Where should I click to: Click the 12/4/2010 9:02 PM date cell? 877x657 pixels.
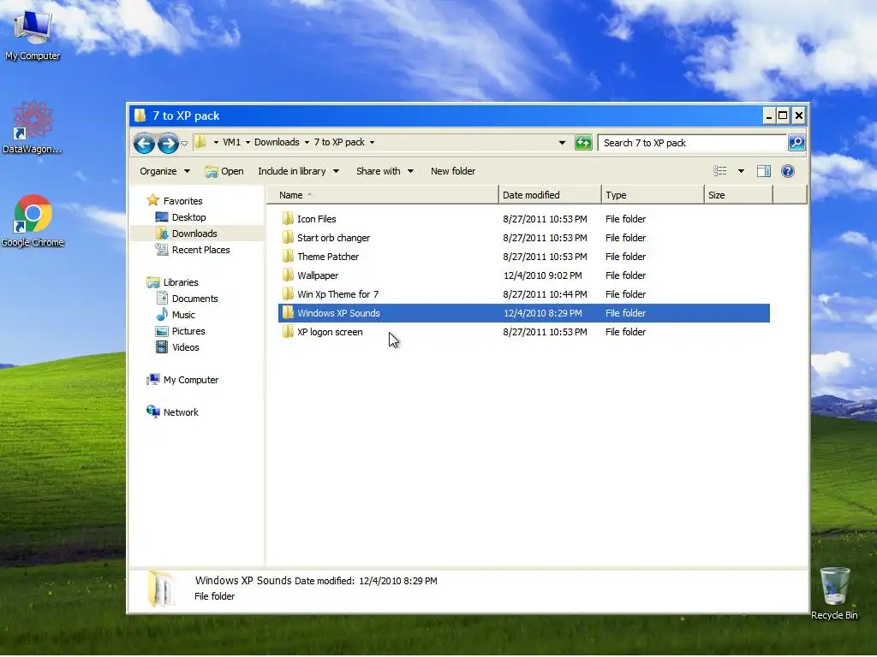(x=542, y=275)
